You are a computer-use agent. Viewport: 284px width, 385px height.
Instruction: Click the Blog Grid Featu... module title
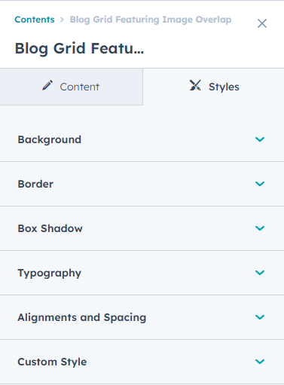79,48
